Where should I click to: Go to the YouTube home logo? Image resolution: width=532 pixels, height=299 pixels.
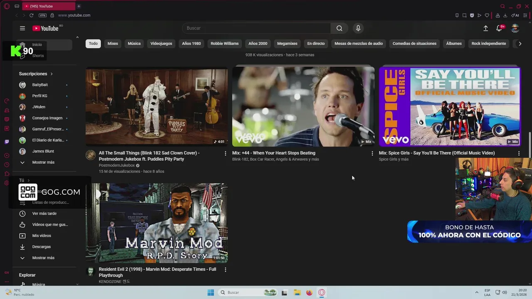coord(46,28)
